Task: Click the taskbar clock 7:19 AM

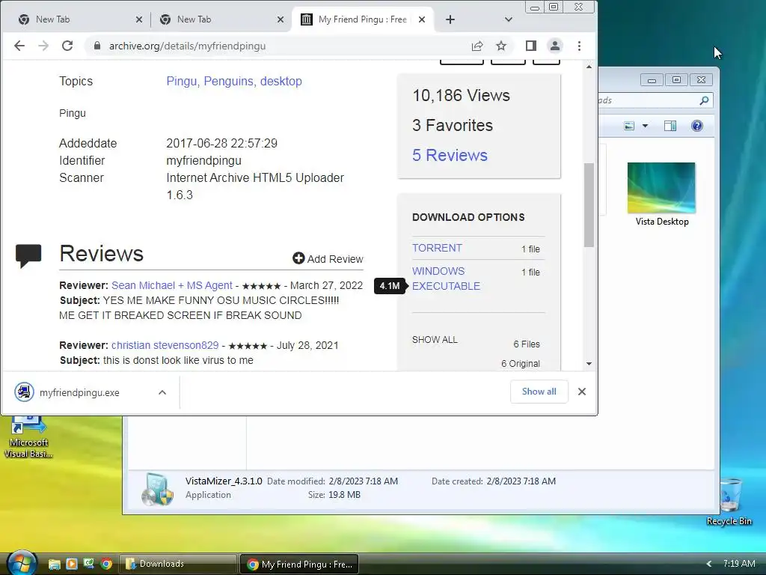Action: coord(739,564)
